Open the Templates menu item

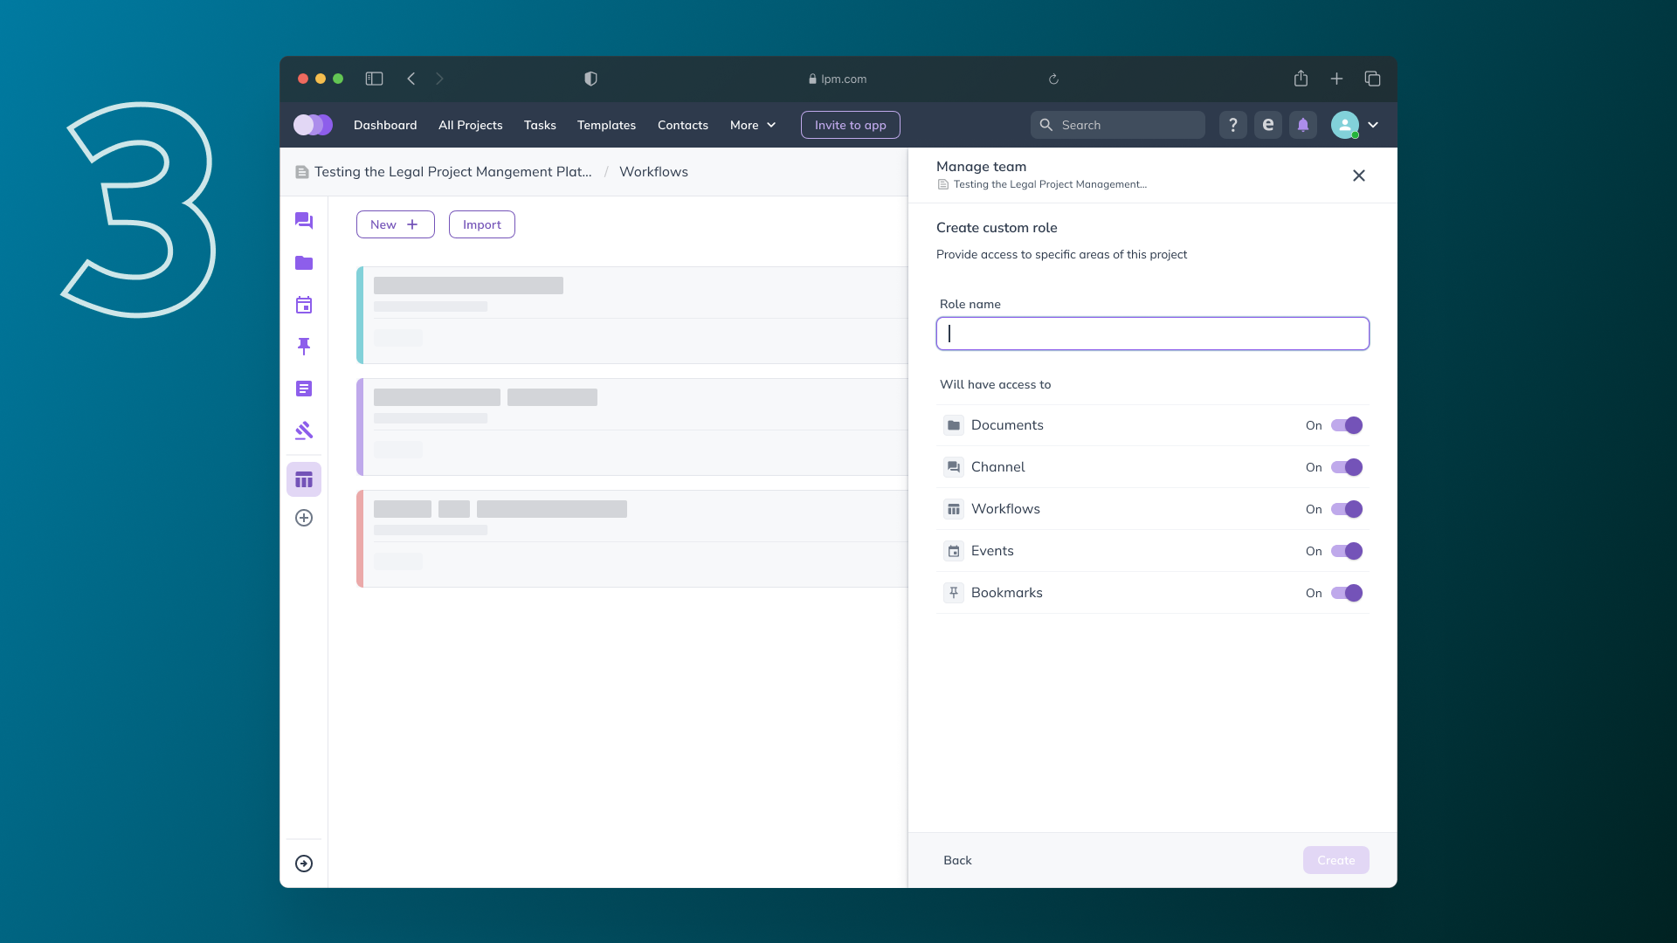click(x=606, y=125)
